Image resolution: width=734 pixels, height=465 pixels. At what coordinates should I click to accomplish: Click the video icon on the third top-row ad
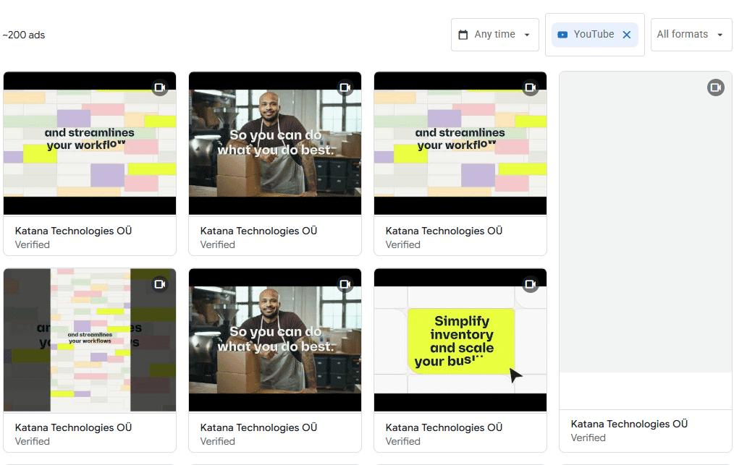click(531, 88)
